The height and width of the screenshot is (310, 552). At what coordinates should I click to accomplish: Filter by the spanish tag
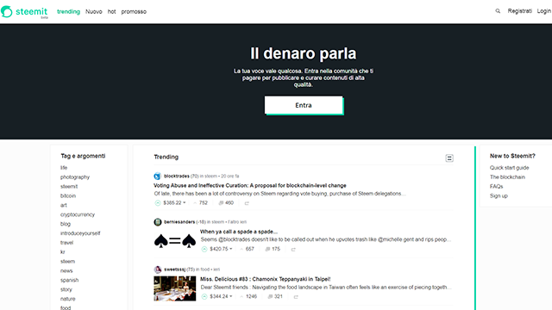click(x=69, y=280)
